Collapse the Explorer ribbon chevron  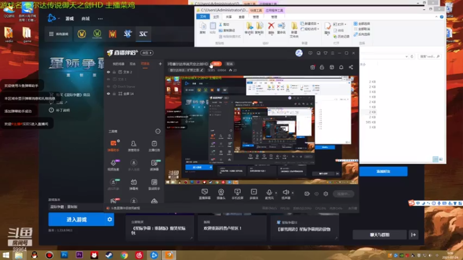[x=436, y=17]
